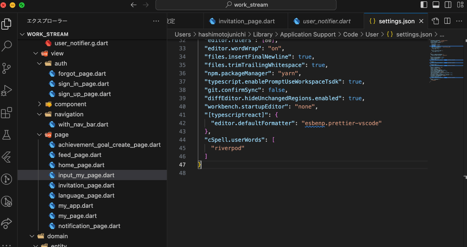Open the Search view in activity bar
This screenshot has width=467, height=247.
coord(7,46)
